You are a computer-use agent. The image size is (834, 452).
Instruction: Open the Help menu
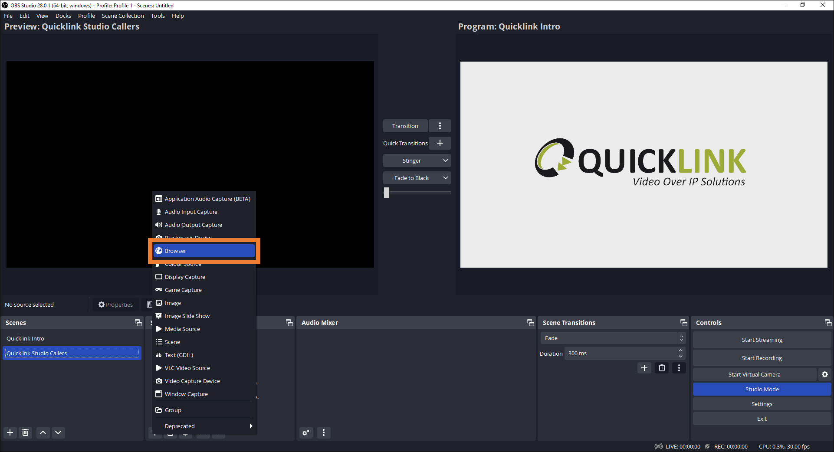coord(178,16)
